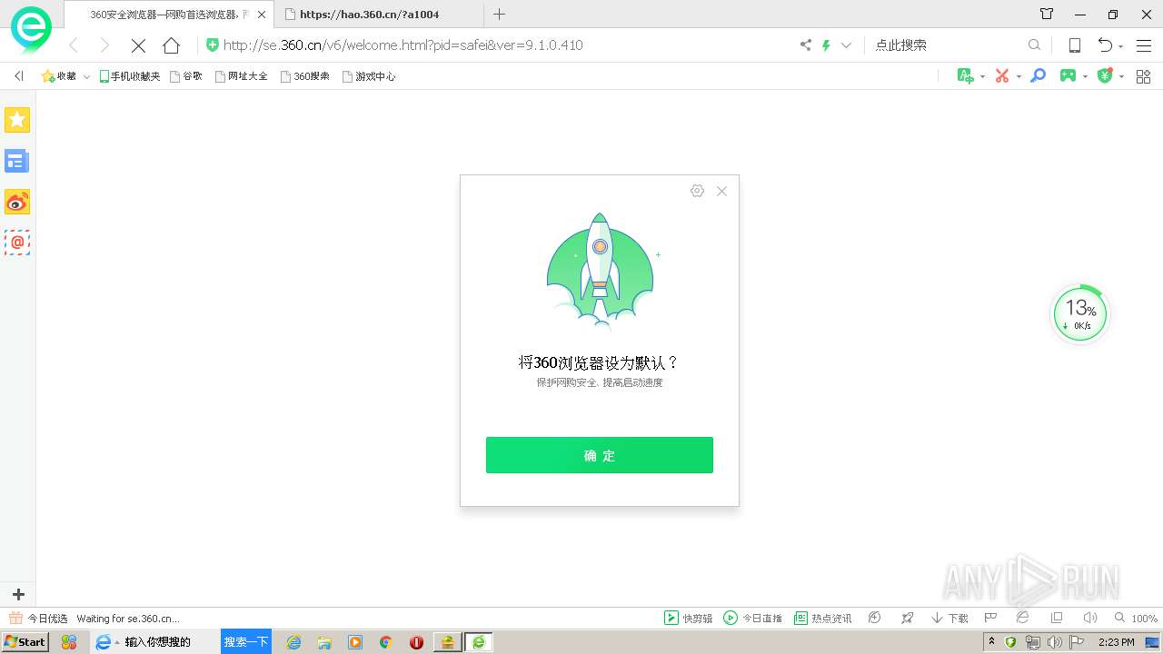Open the share icon in address bar
1163x654 pixels.
coord(805,45)
